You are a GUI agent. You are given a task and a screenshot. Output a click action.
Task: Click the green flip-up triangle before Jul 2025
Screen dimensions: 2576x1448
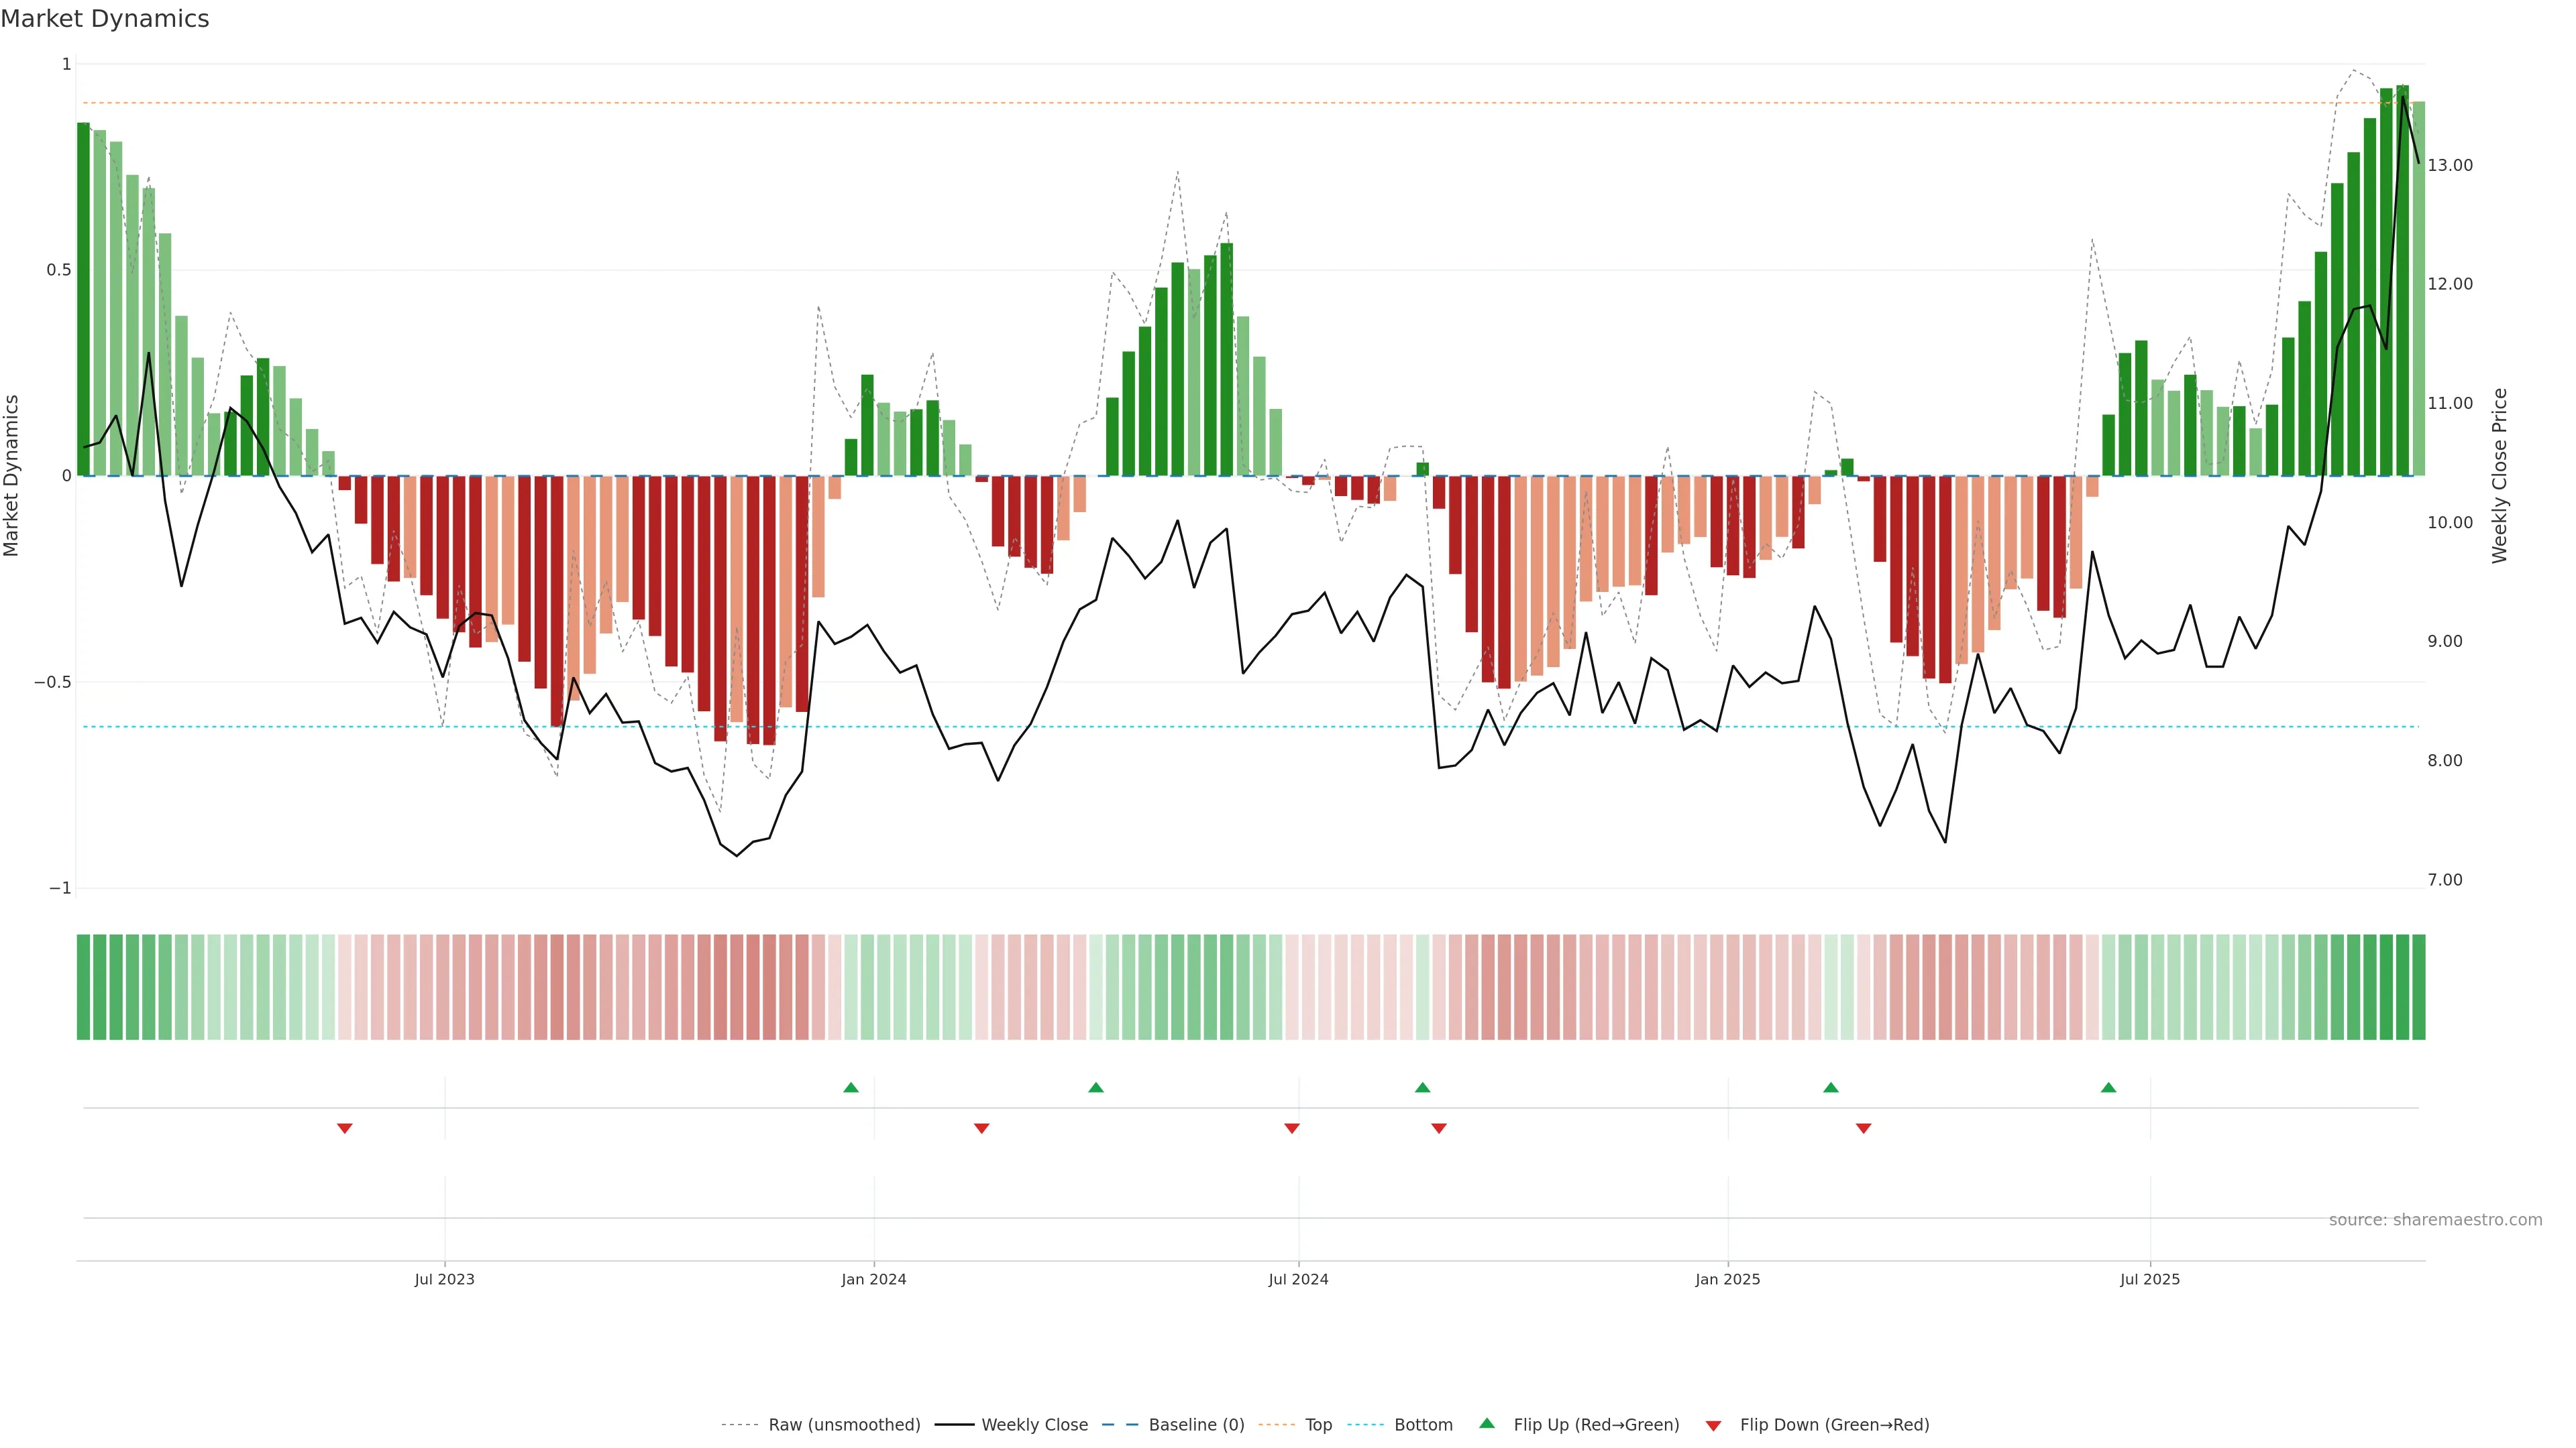click(2108, 1087)
